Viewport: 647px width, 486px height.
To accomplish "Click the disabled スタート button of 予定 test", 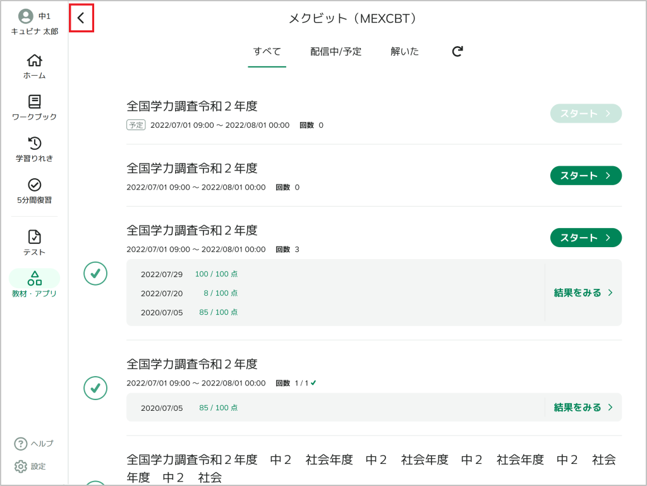I will coord(586,114).
